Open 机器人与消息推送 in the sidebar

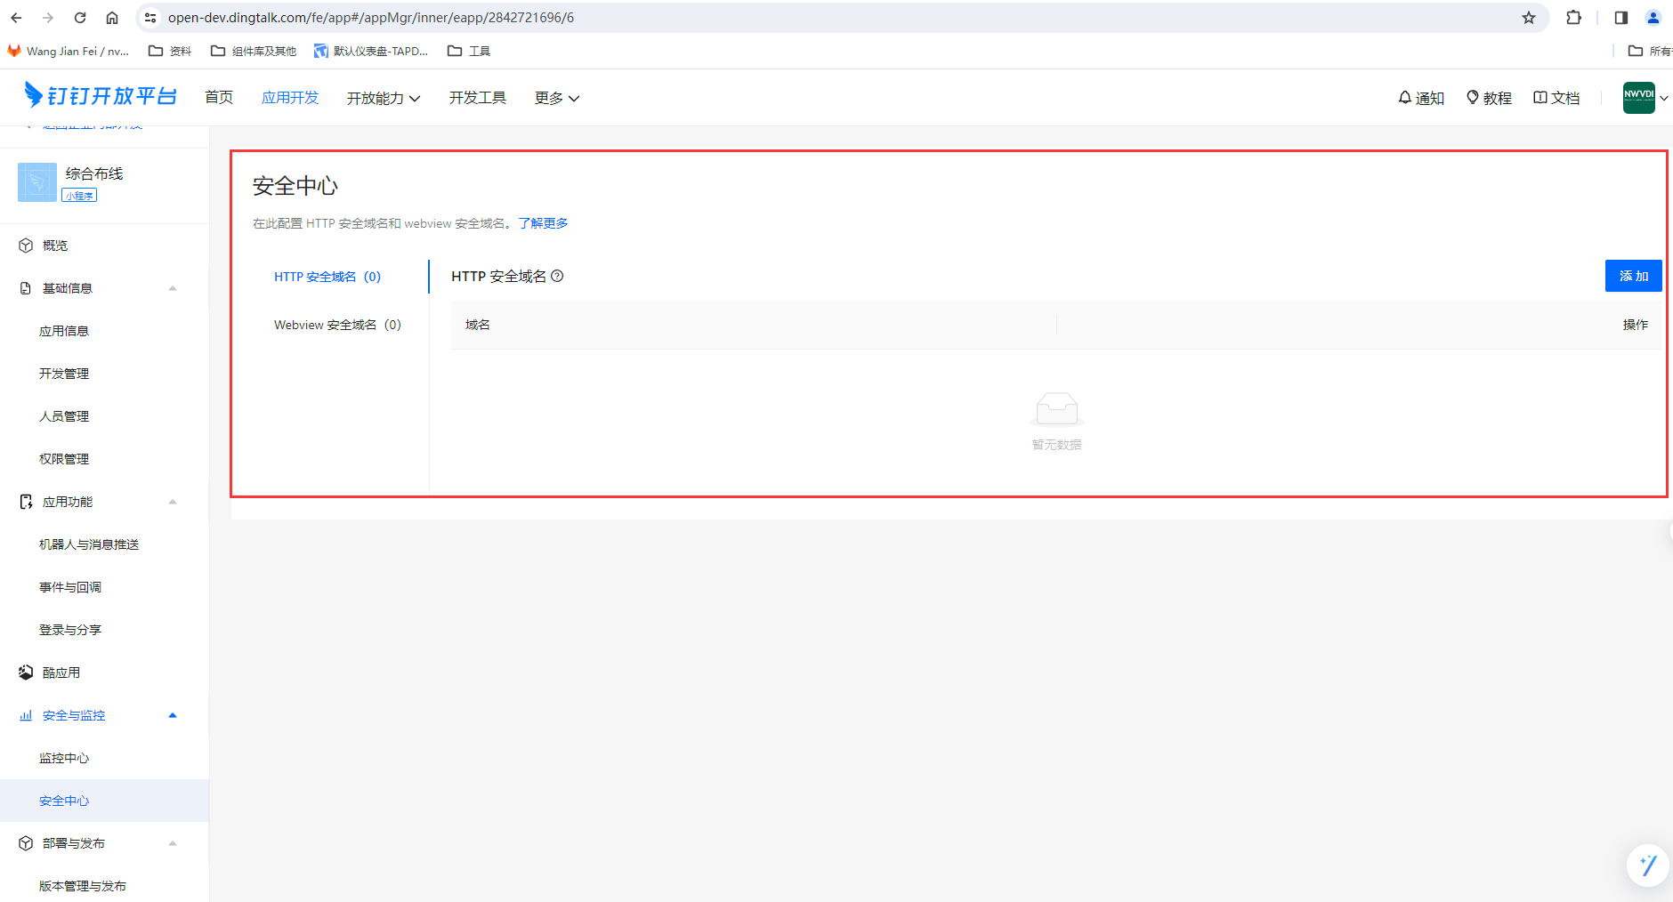[89, 544]
